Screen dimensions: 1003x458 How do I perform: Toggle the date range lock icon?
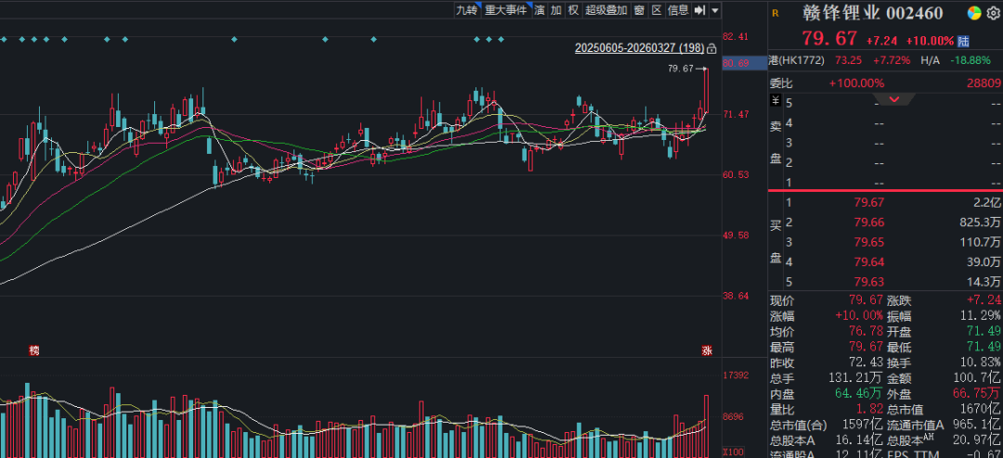coord(711,47)
